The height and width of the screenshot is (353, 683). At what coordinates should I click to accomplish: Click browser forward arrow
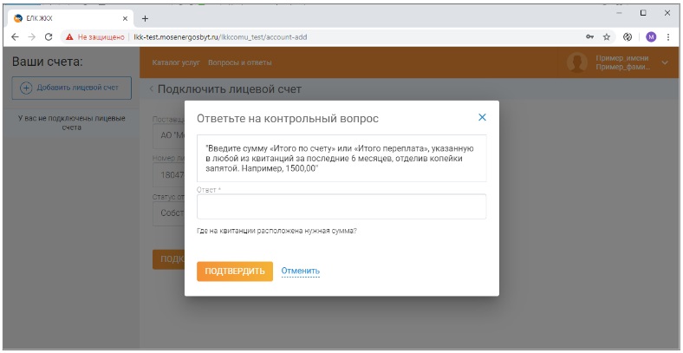tap(32, 37)
